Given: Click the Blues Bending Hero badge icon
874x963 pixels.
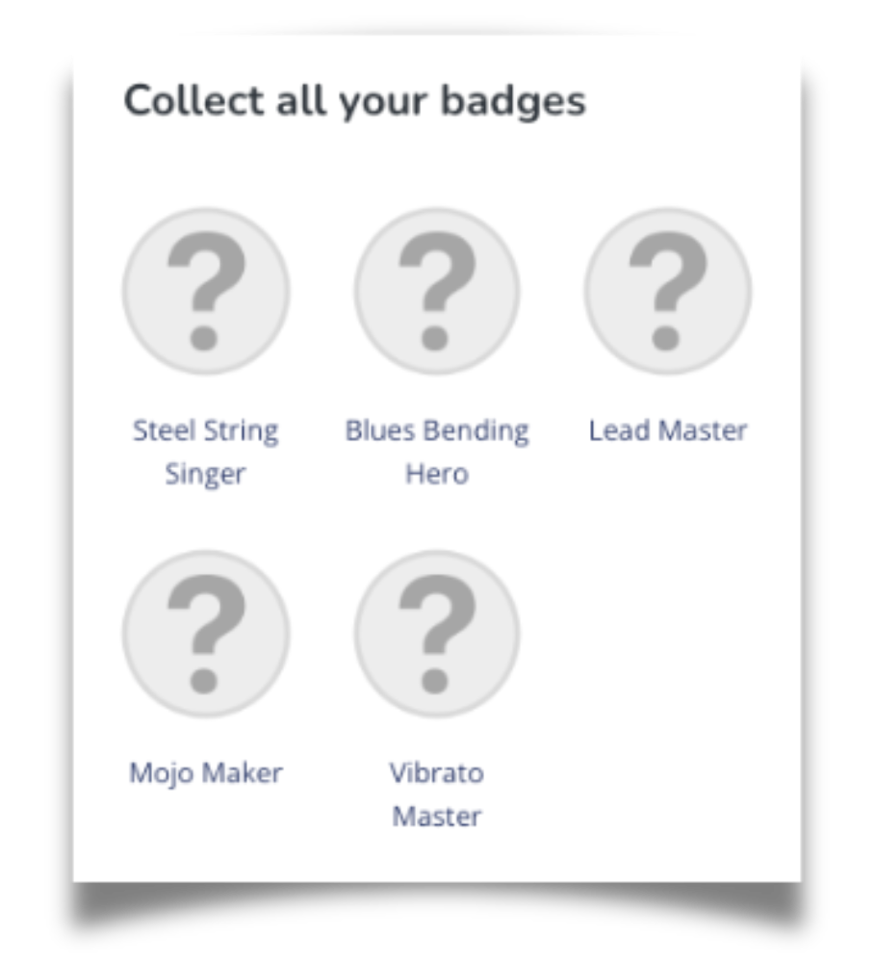Looking at the screenshot, I should [436, 292].
